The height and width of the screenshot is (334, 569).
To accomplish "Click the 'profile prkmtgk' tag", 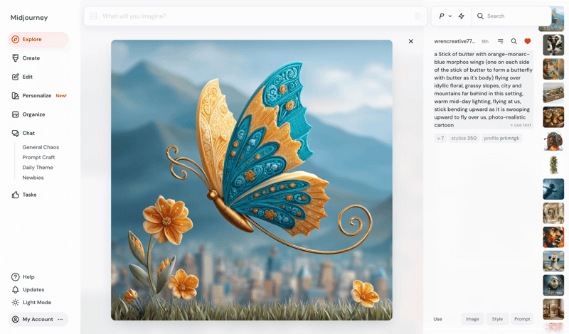I will click(501, 138).
